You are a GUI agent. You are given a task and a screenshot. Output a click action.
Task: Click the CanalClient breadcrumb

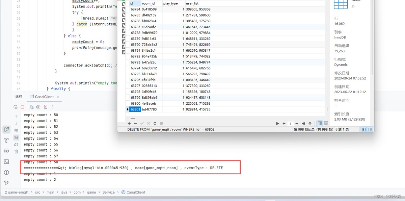pos(133,192)
